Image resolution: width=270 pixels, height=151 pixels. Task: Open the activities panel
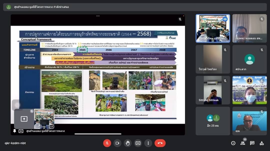click(x=262, y=143)
